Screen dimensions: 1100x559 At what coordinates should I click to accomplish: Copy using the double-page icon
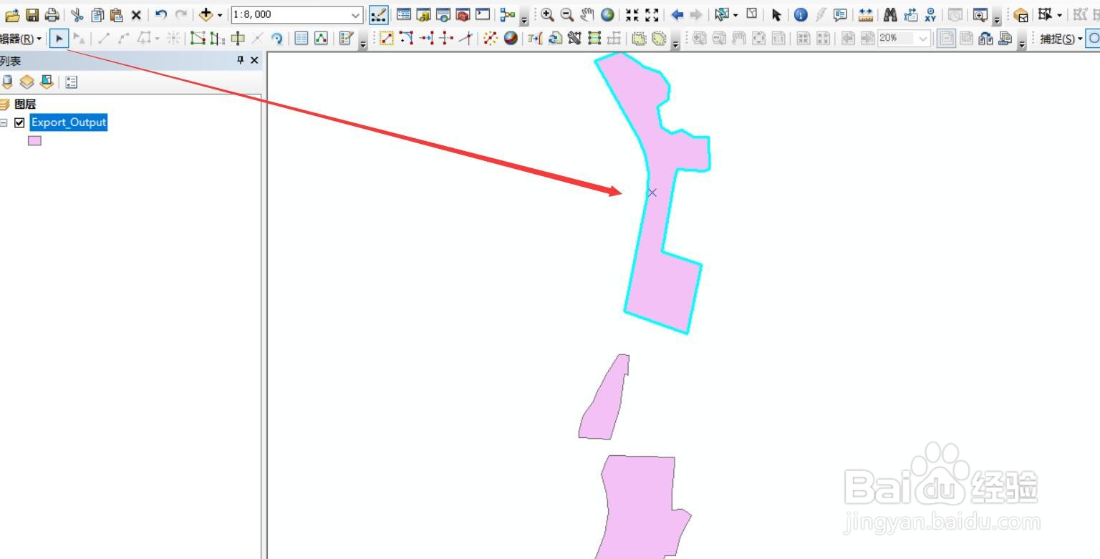pyautogui.click(x=97, y=14)
